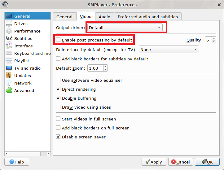Check Start videos in full-screen
The image size is (224, 170).
tap(58, 119)
